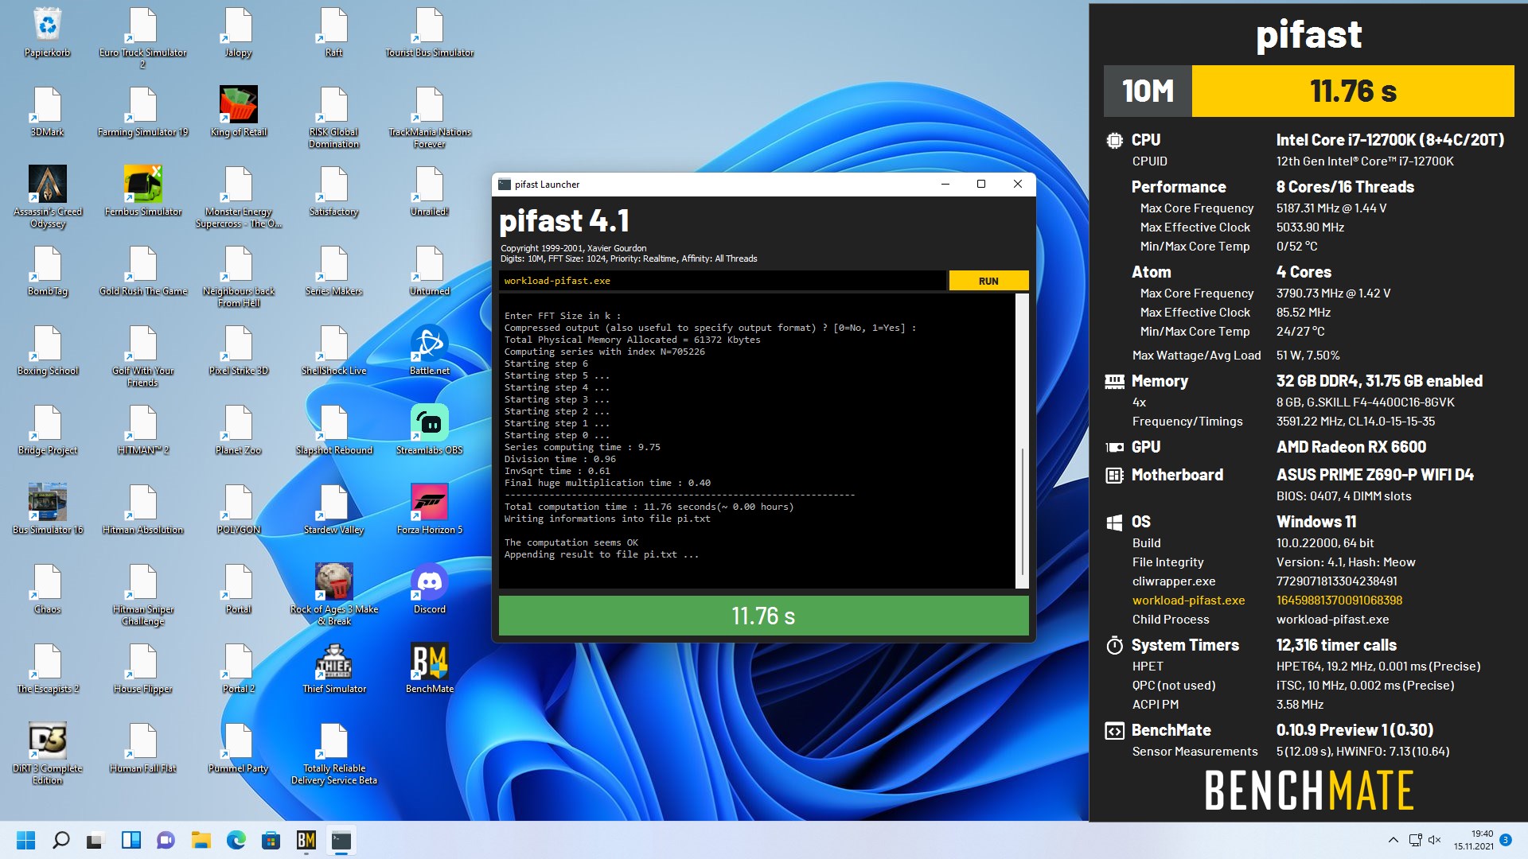Screen dimensions: 1528x859
Task: Open the 3DMark desktop shortcut
Action: tap(48, 112)
